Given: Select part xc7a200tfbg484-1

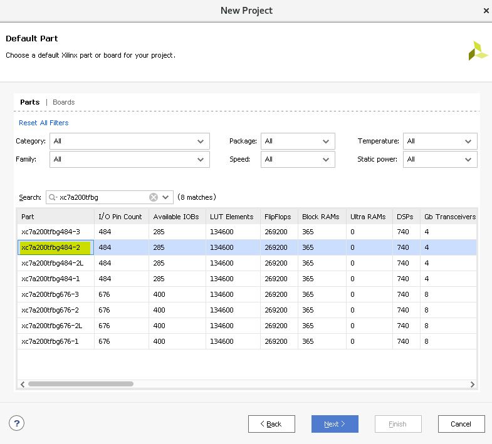Looking at the screenshot, I should point(51,279).
